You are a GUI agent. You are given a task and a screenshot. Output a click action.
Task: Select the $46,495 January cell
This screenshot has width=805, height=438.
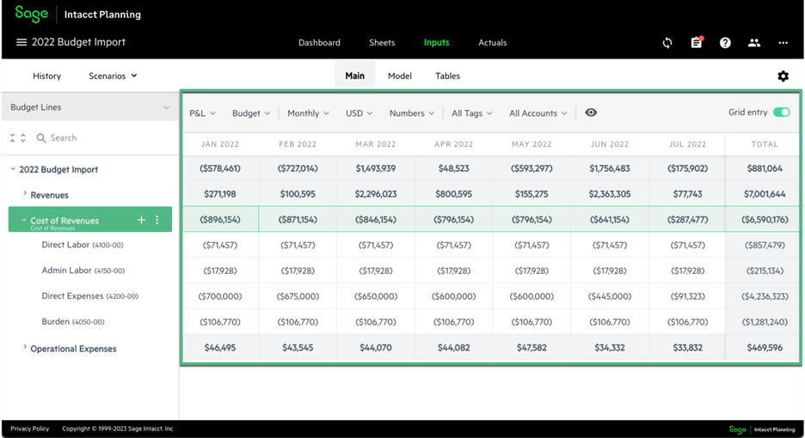[x=220, y=348]
